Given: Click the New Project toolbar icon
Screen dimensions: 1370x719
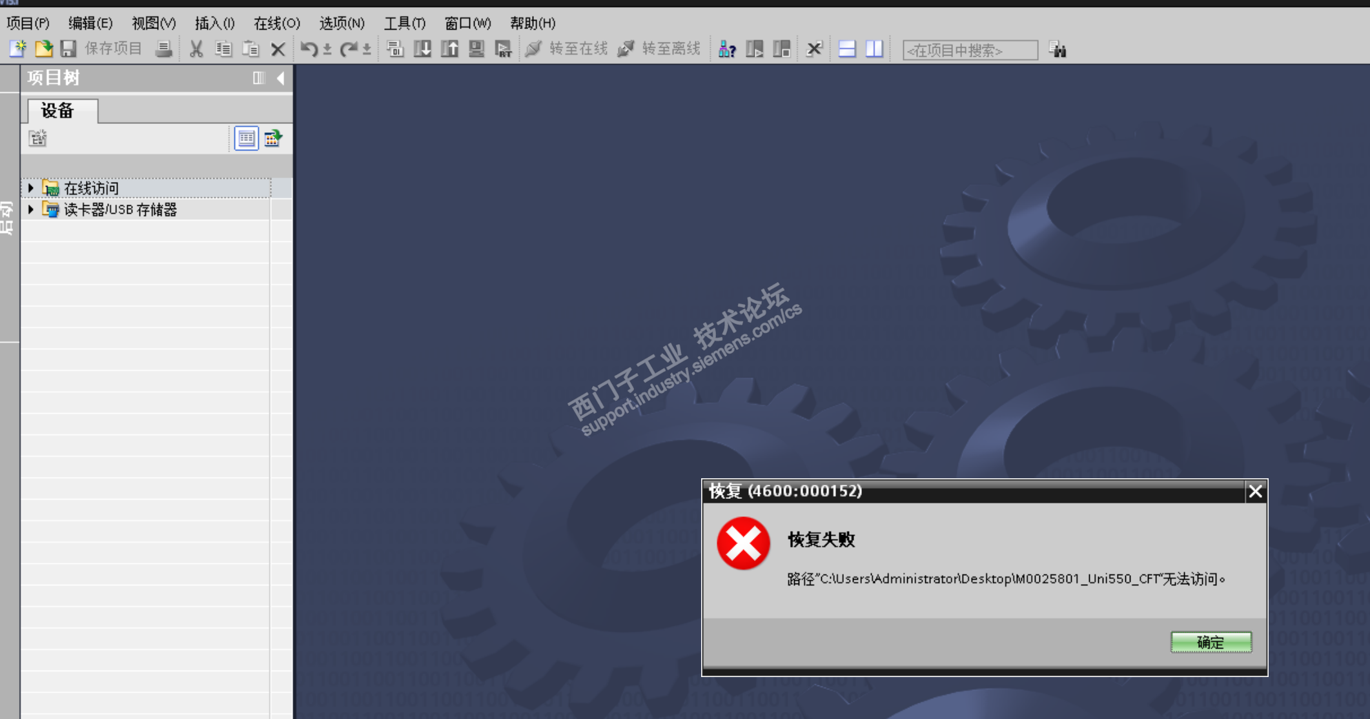Looking at the screenshot, I should point(17,48).
